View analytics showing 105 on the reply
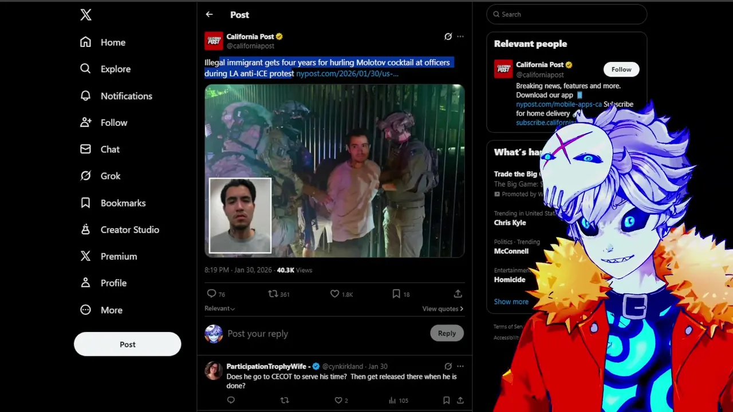 pyautogui.click(x=398, y=401)
